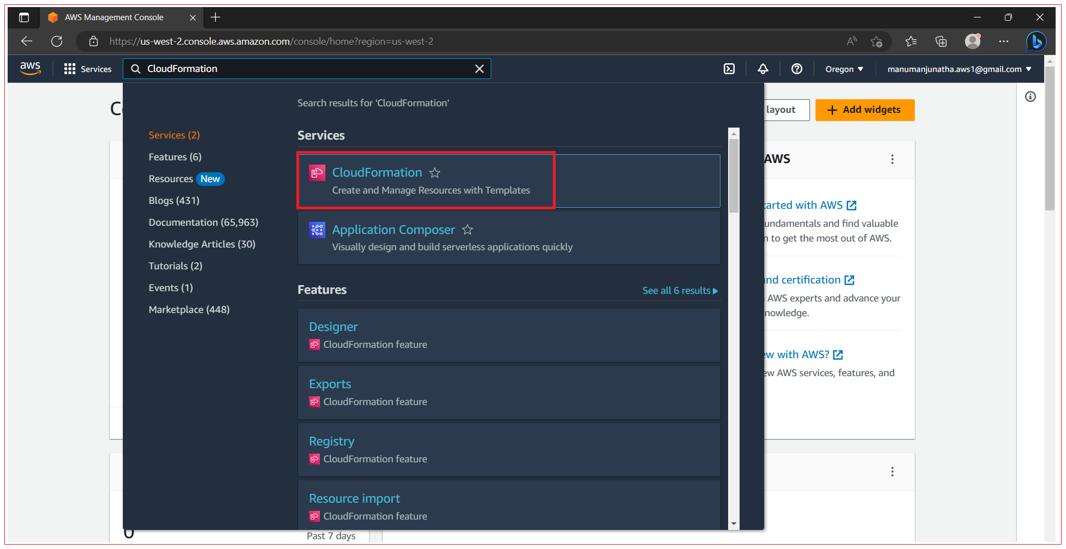
Task: Open the CloudShell terminal icon
Action: click(729, 69)
